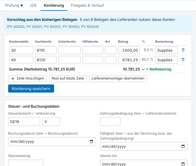Click the PV 80000 to PV 80004 list text
This screenshot has width=196, height=166.
click(53, 27)
